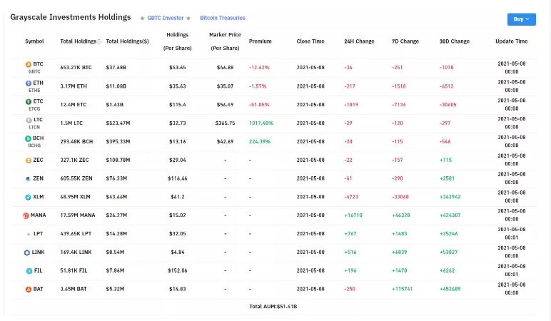
Task: Click the BCH coin icon
Action: tap(28, 138)
